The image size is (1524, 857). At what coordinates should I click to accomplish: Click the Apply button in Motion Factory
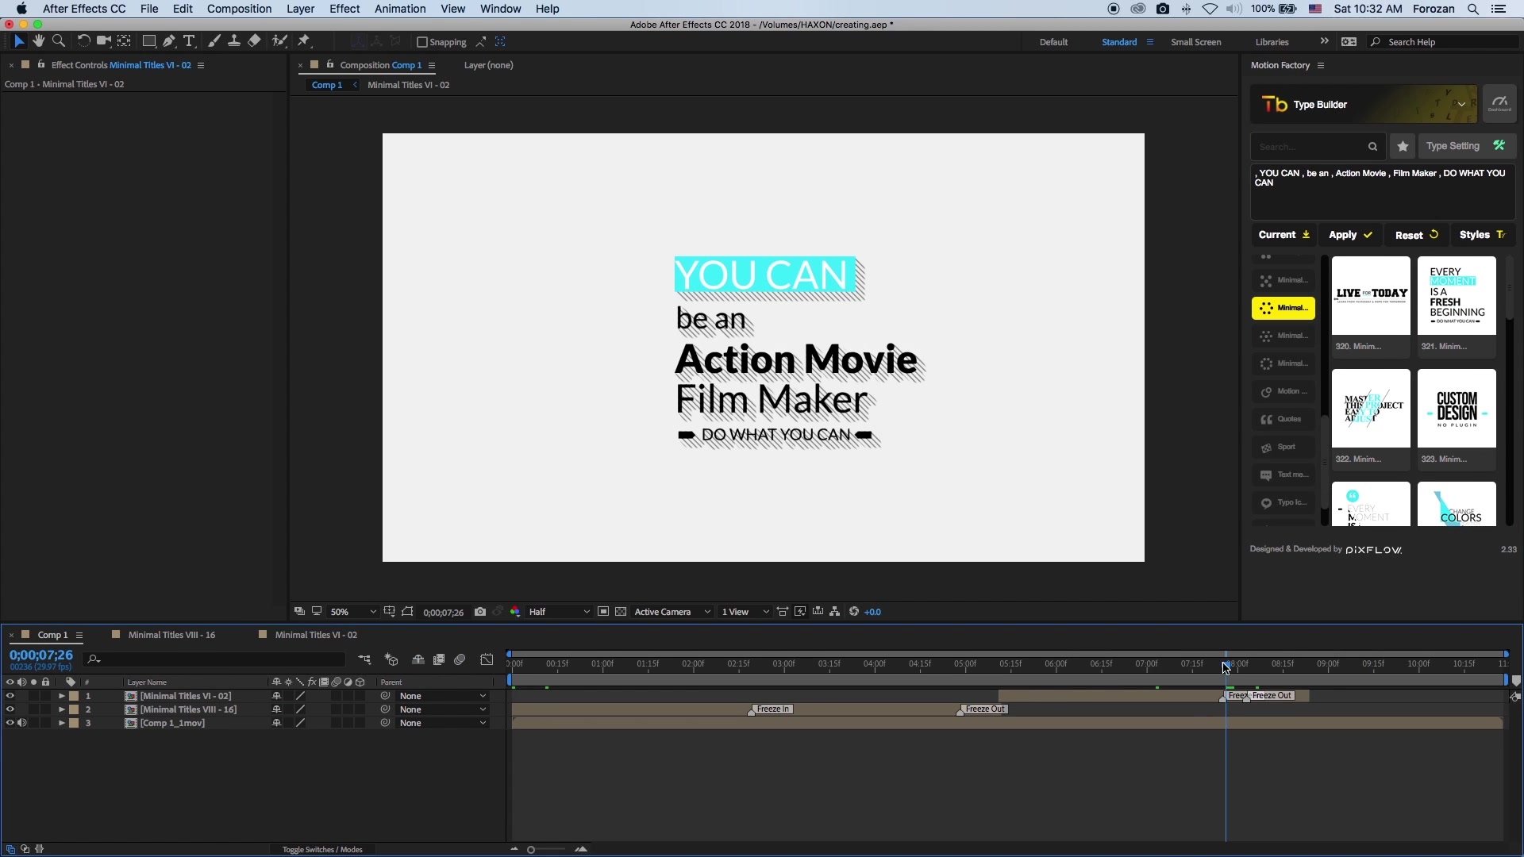pos(1351,235)
